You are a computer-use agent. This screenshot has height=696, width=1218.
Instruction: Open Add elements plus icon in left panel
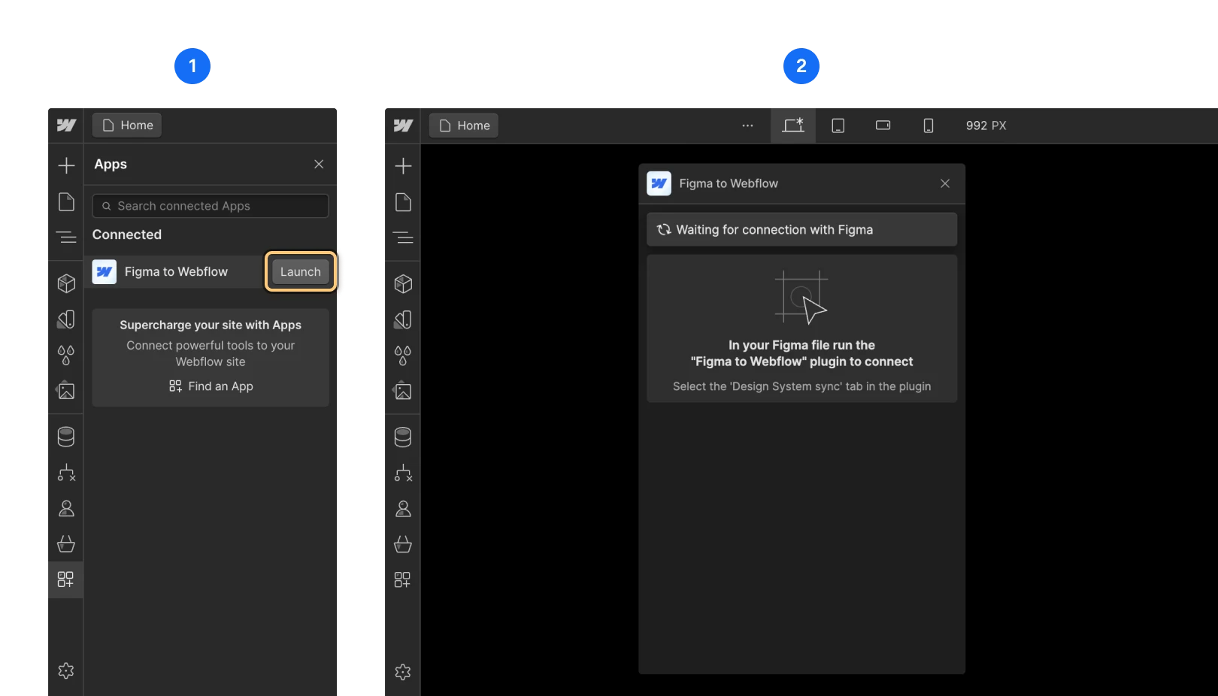coord(66,165)
